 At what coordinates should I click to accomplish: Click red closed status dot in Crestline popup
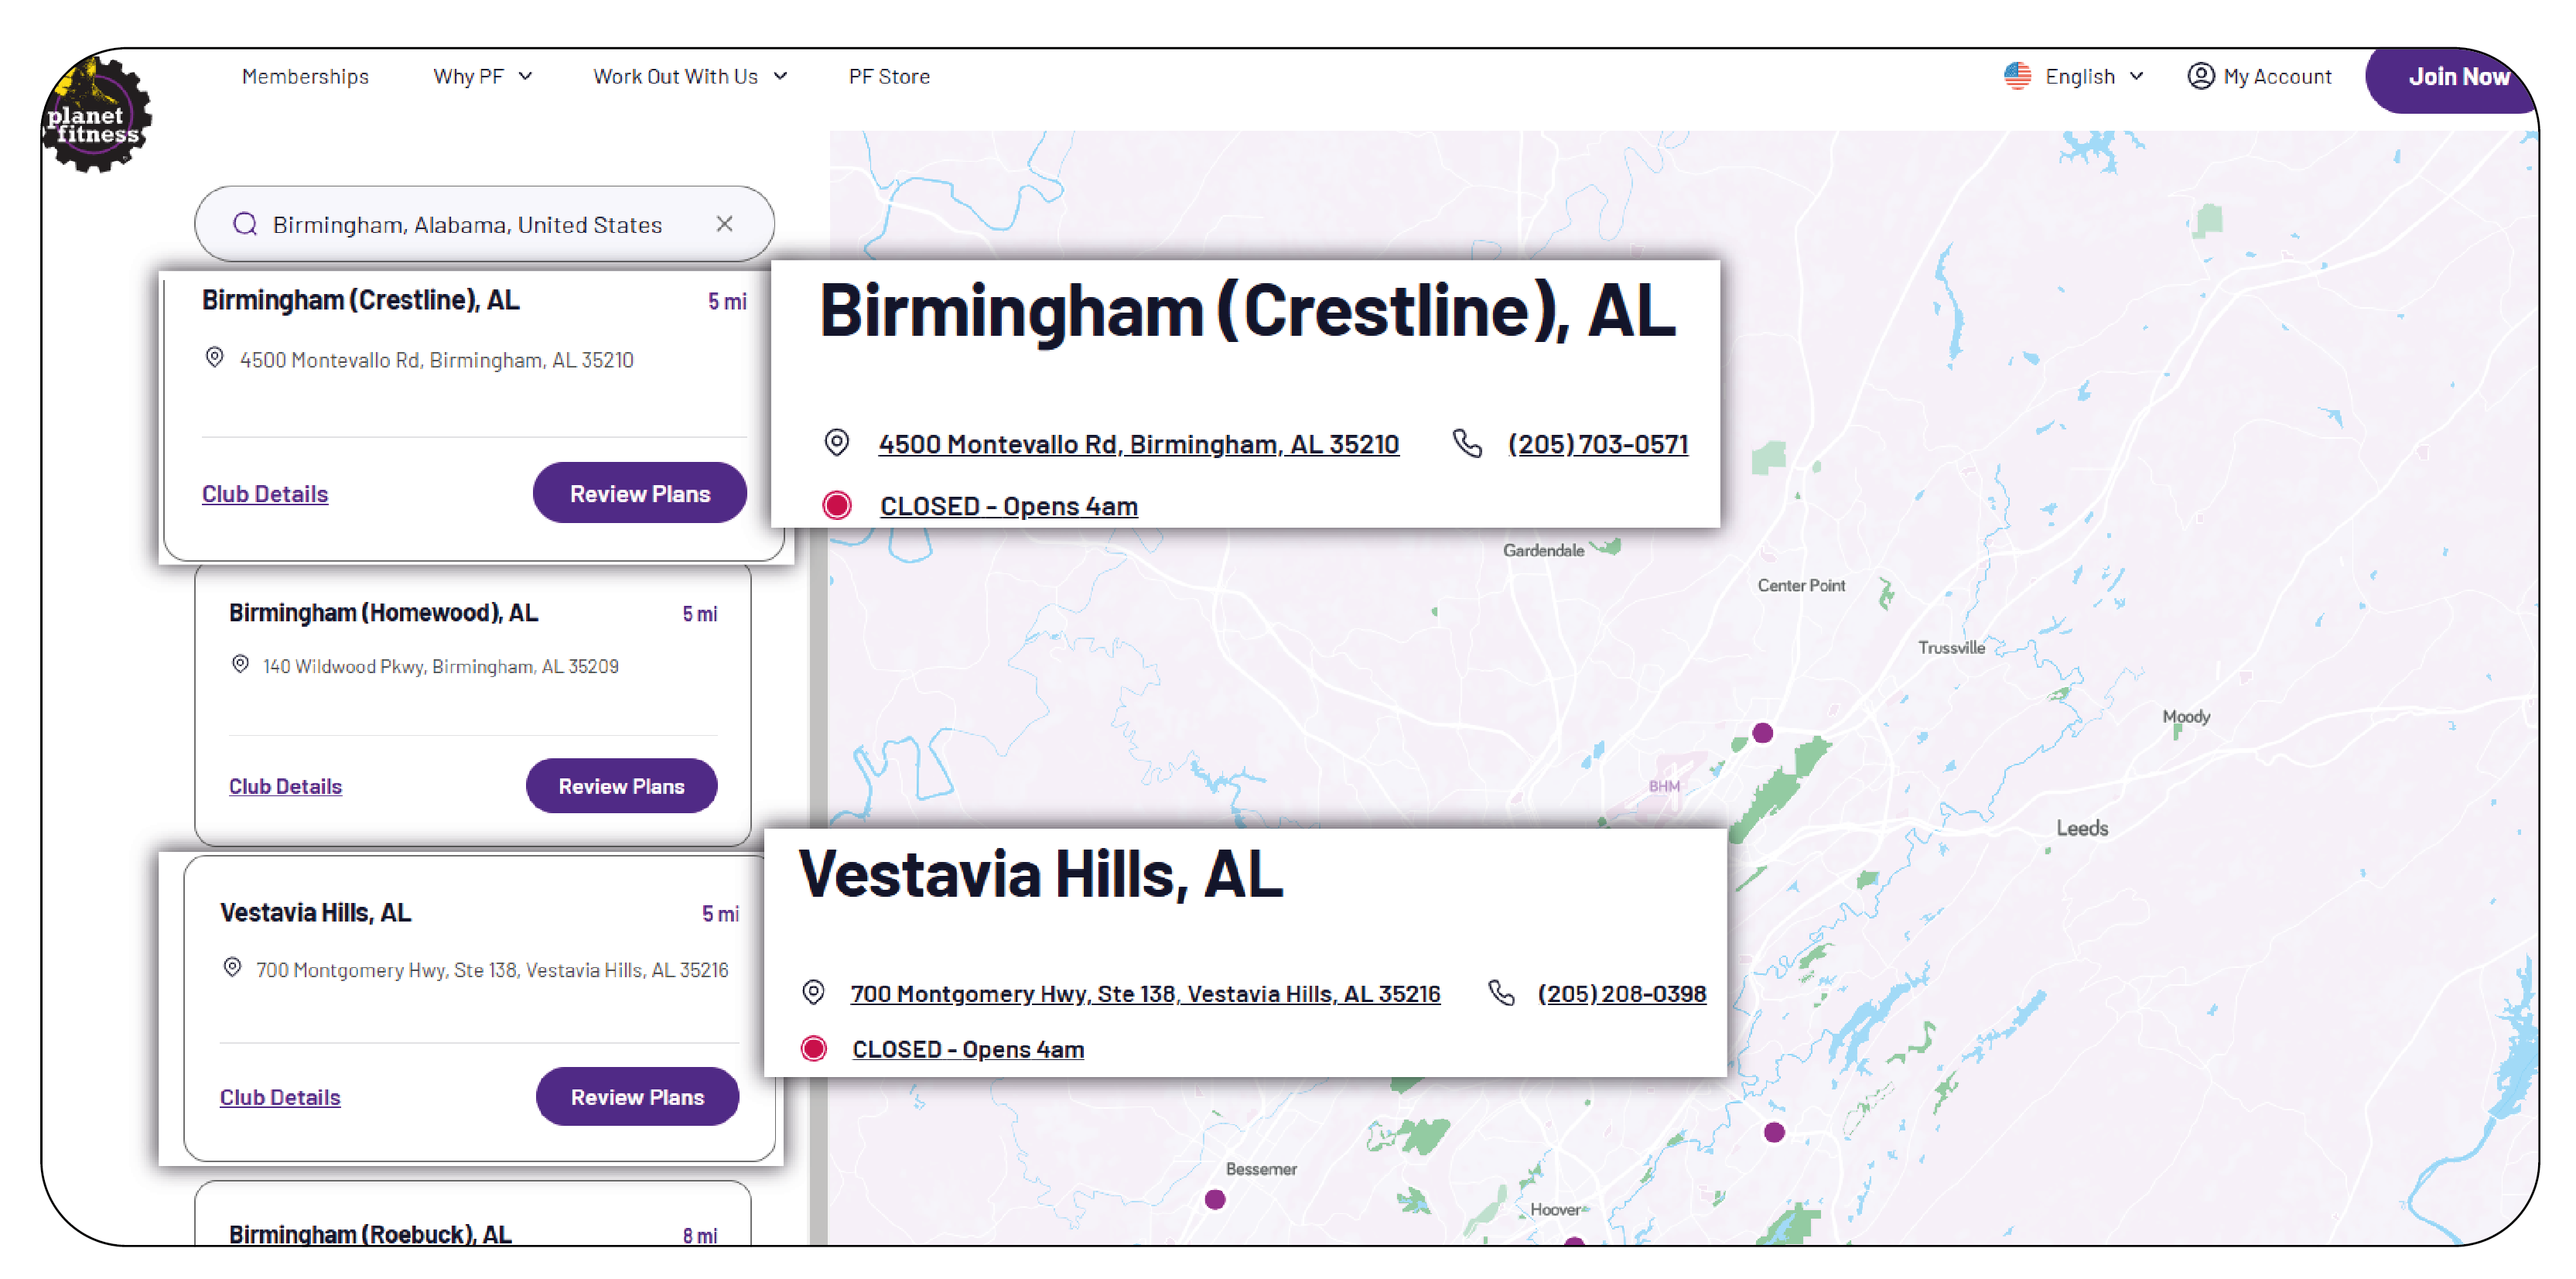[x=837, y=506]
